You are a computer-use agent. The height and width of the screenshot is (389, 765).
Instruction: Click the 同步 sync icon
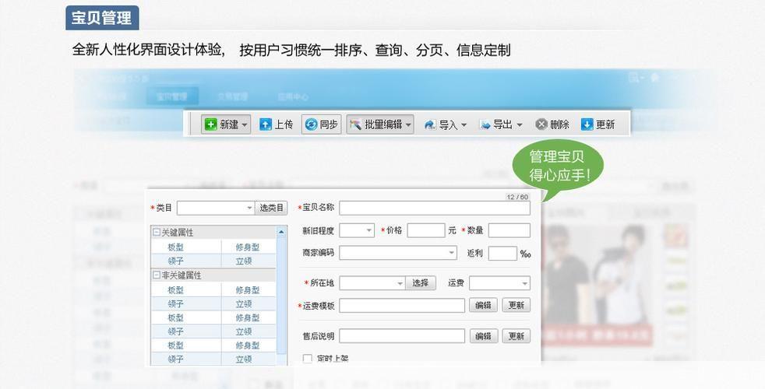(311, 124)
